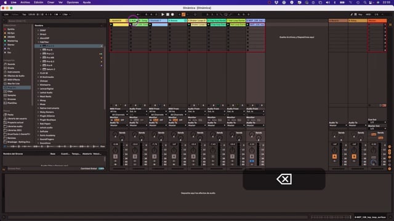
Task: Open the Instruments browser category
Action: 14,72
